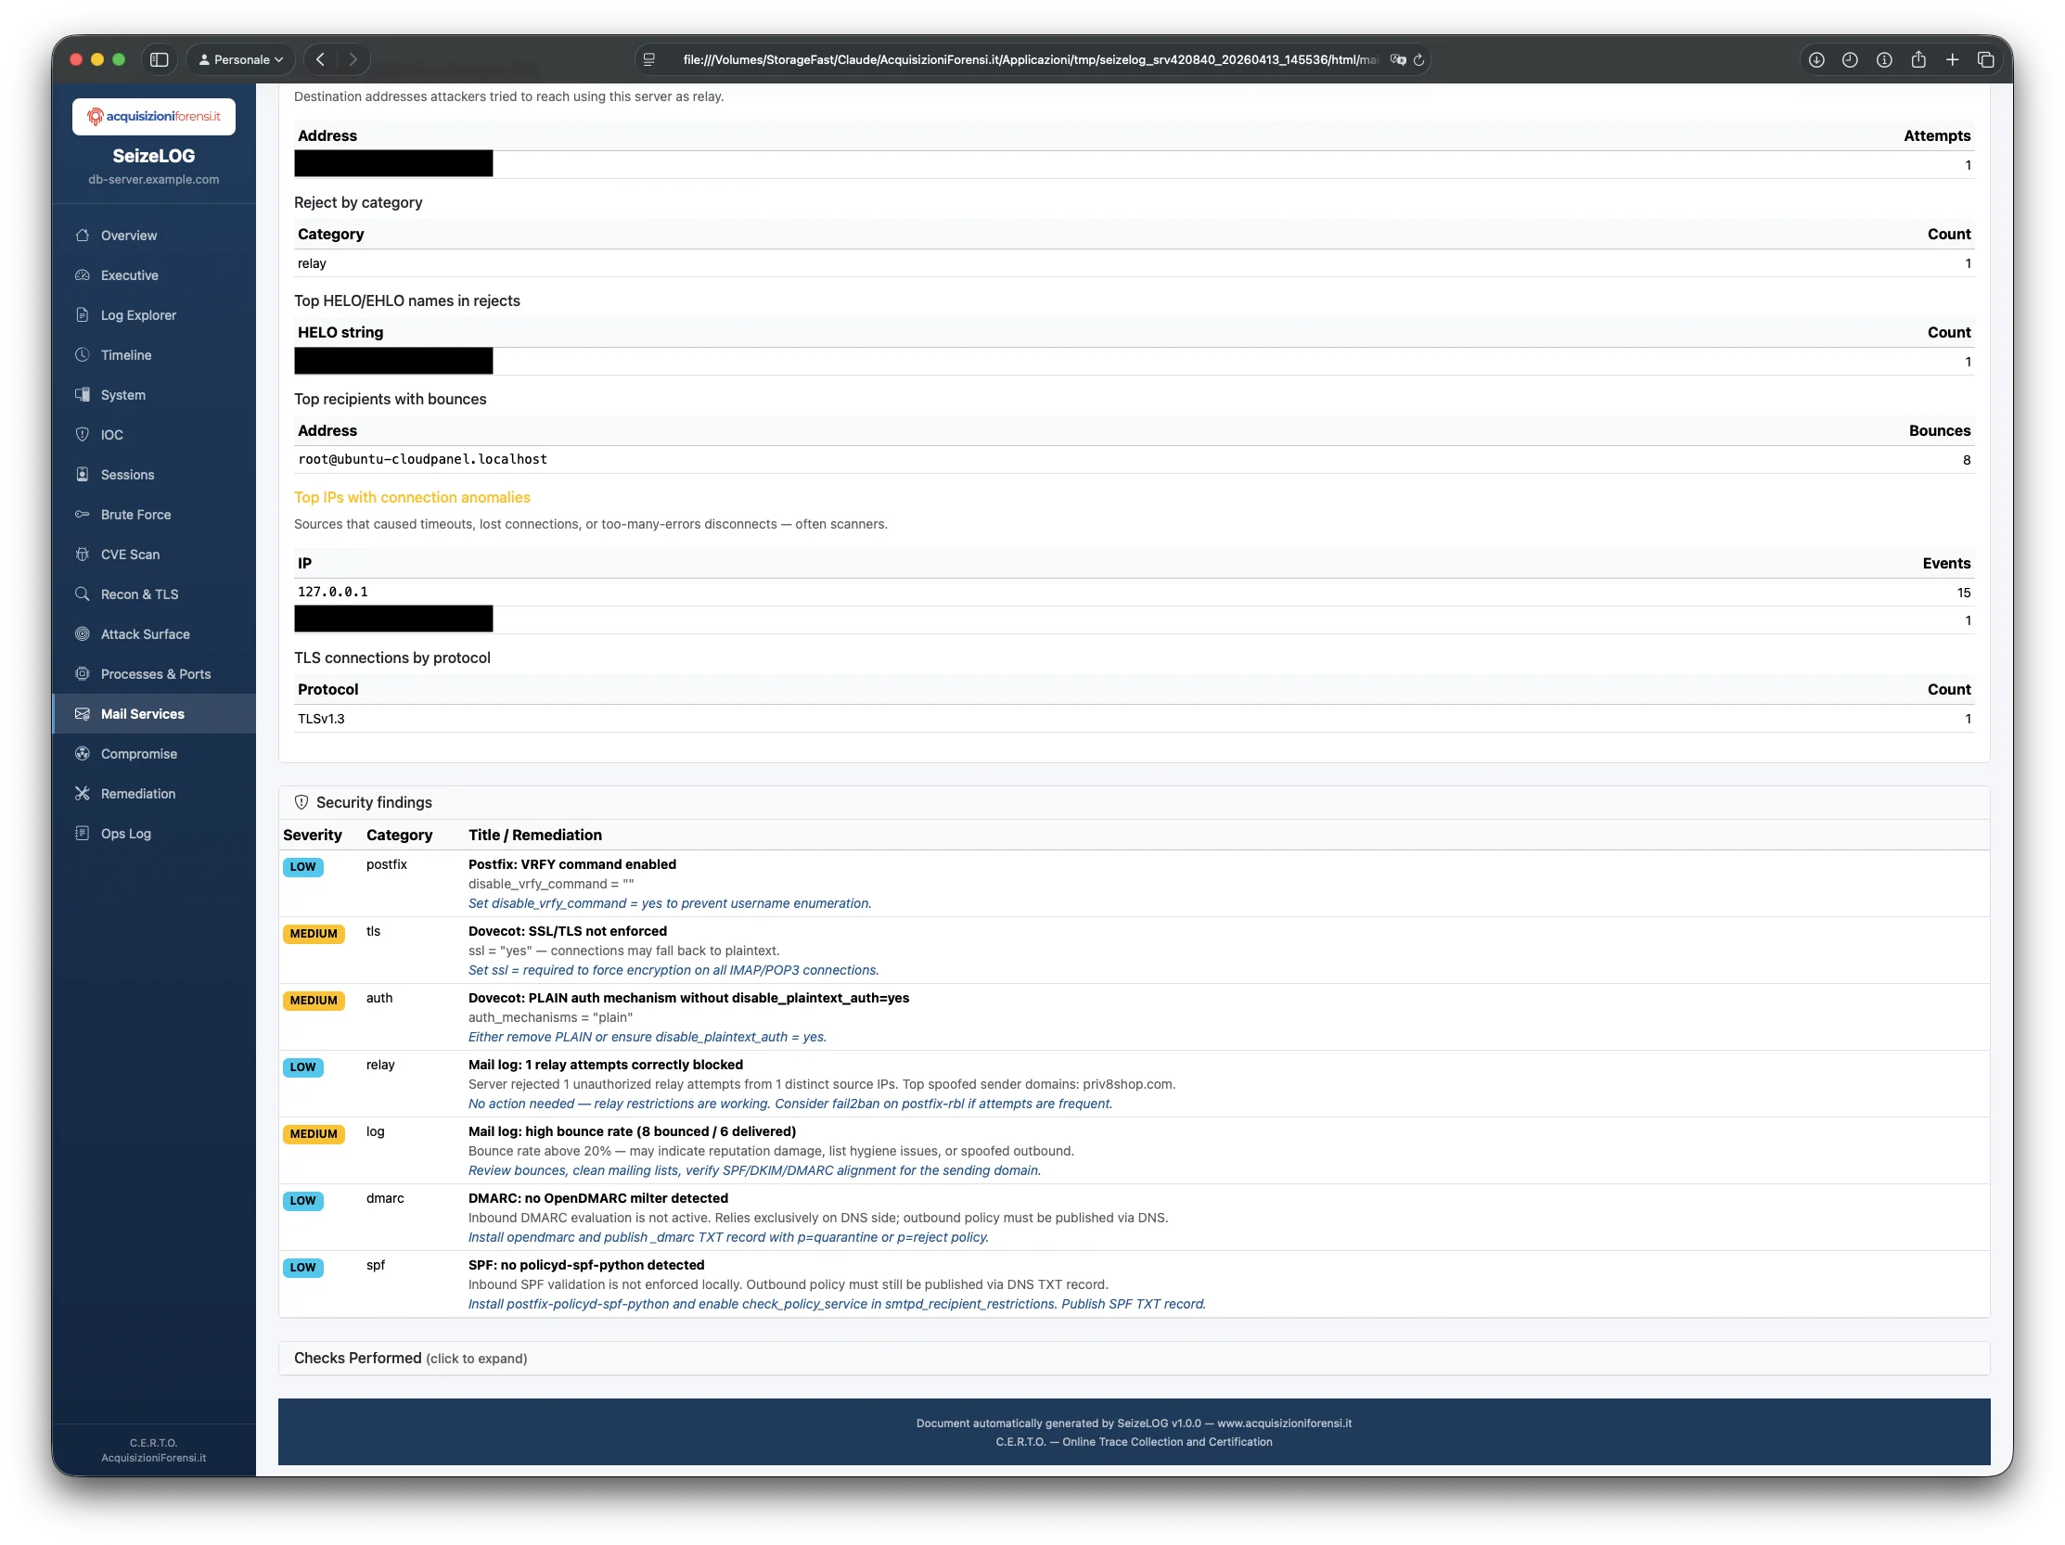2065x1545 pixels.
Task: Click the www.acquisizioniforensi.it footer link
Action: pyautogui.click(x=1285, y=1423)
